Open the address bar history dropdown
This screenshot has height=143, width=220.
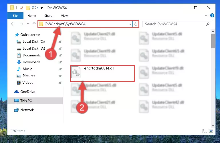point(130,24)
